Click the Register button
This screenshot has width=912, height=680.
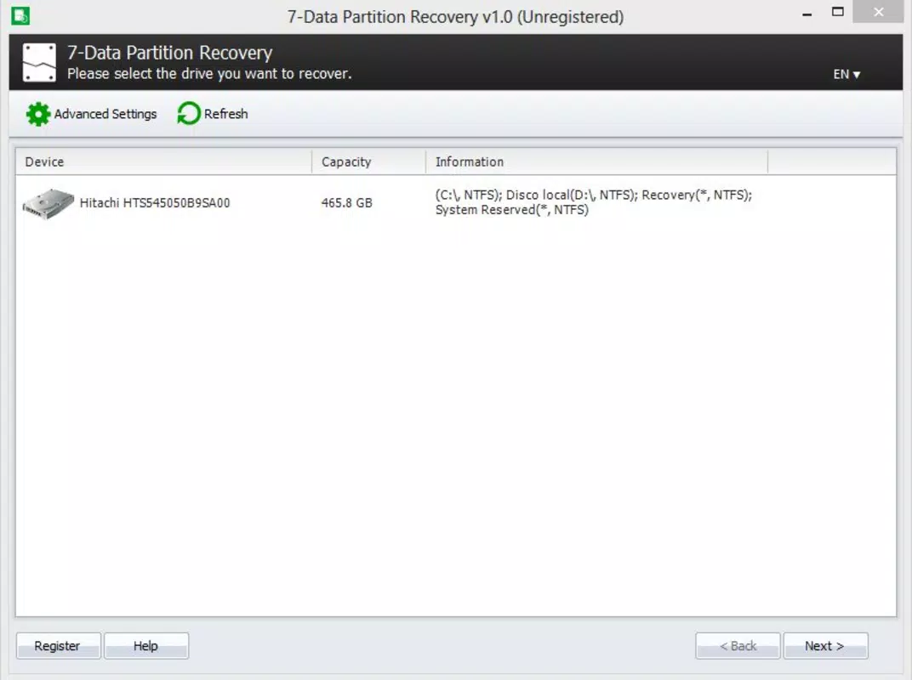(58, 646)
